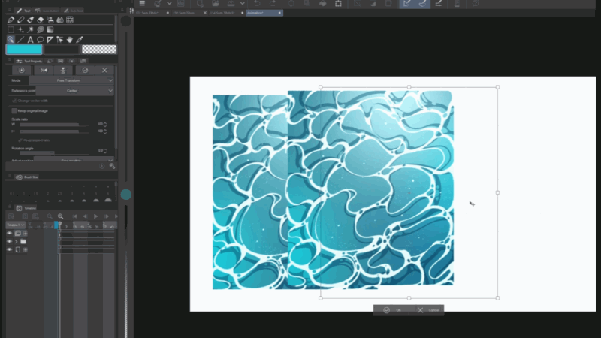This screenshot has height=338, width=601.
Task: Toggle visibility of the folder layer track
Action: coord(10,241)
